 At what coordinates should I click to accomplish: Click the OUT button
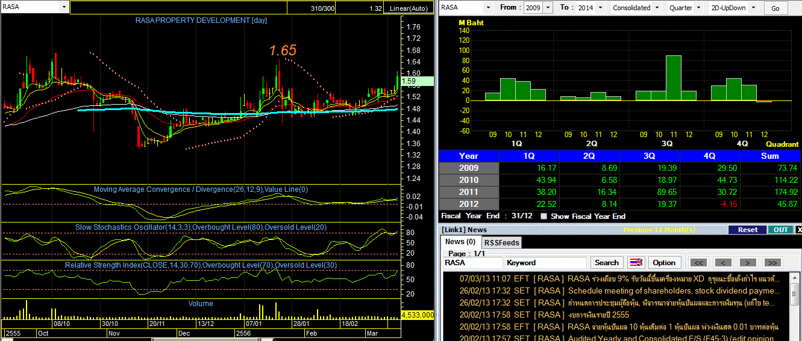(780, 230)
